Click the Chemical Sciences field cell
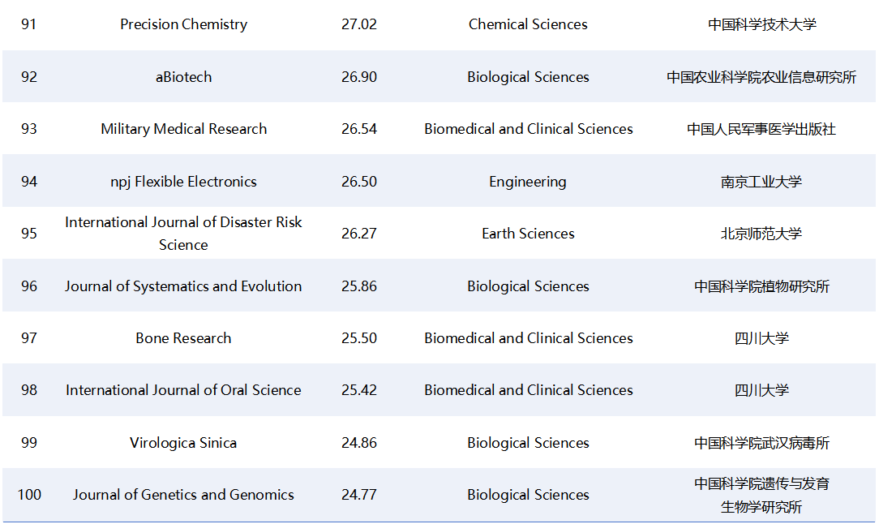The image size is (879, 524). point(528,24)
